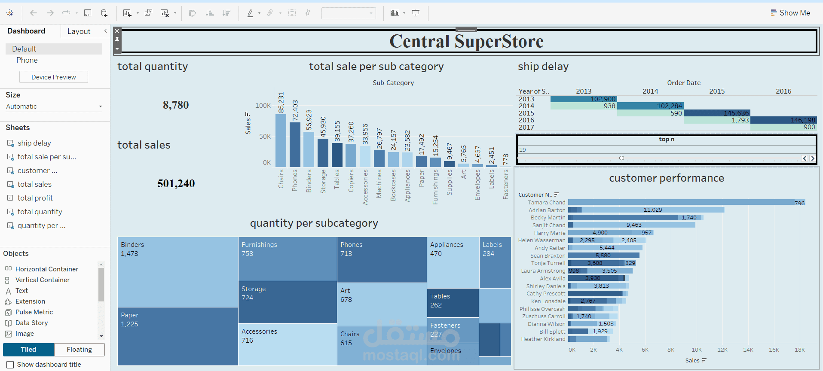Select the Default device layout
The height and width of the screenshot is (371, 823).
pyautogui.click(x=54, y=49)
